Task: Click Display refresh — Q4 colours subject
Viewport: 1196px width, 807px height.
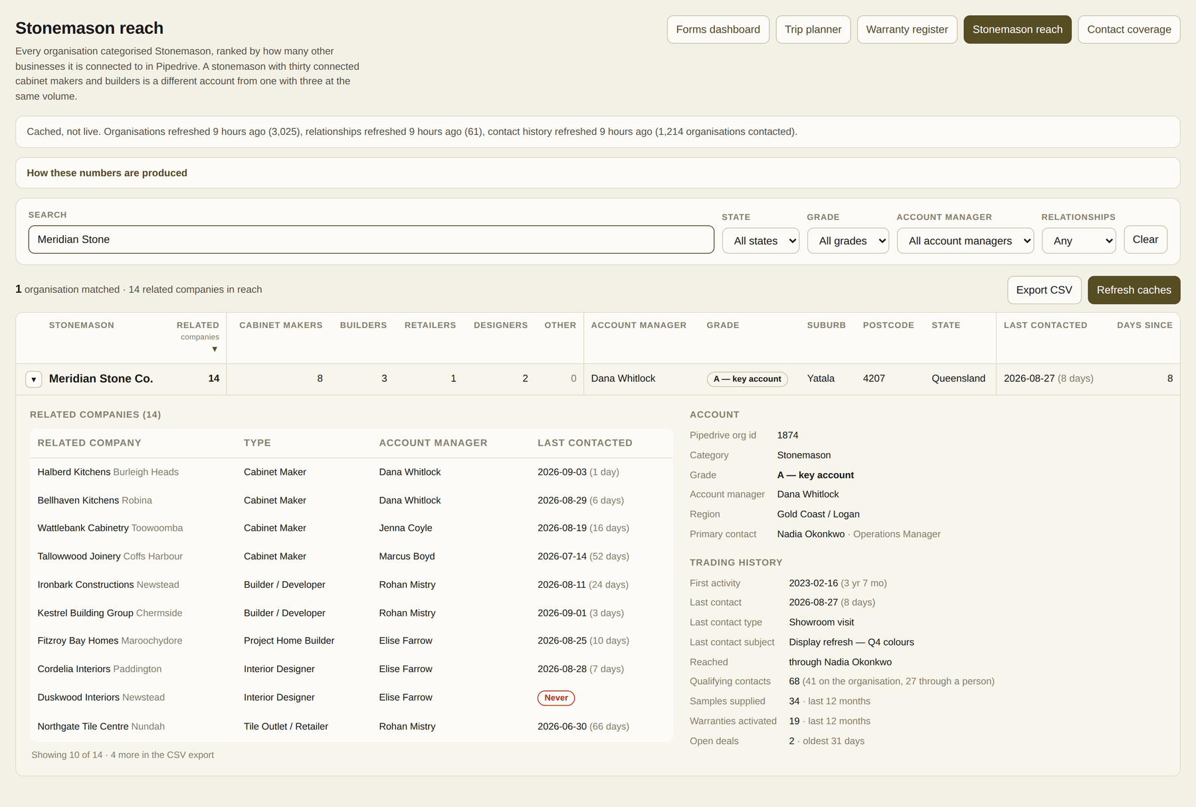Action: coord(851,642)
